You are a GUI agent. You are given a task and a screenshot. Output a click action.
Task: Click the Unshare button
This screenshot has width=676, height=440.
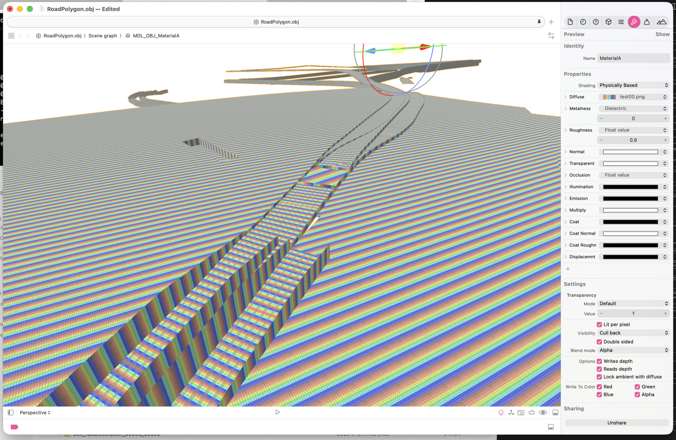(x=616, y=423)
